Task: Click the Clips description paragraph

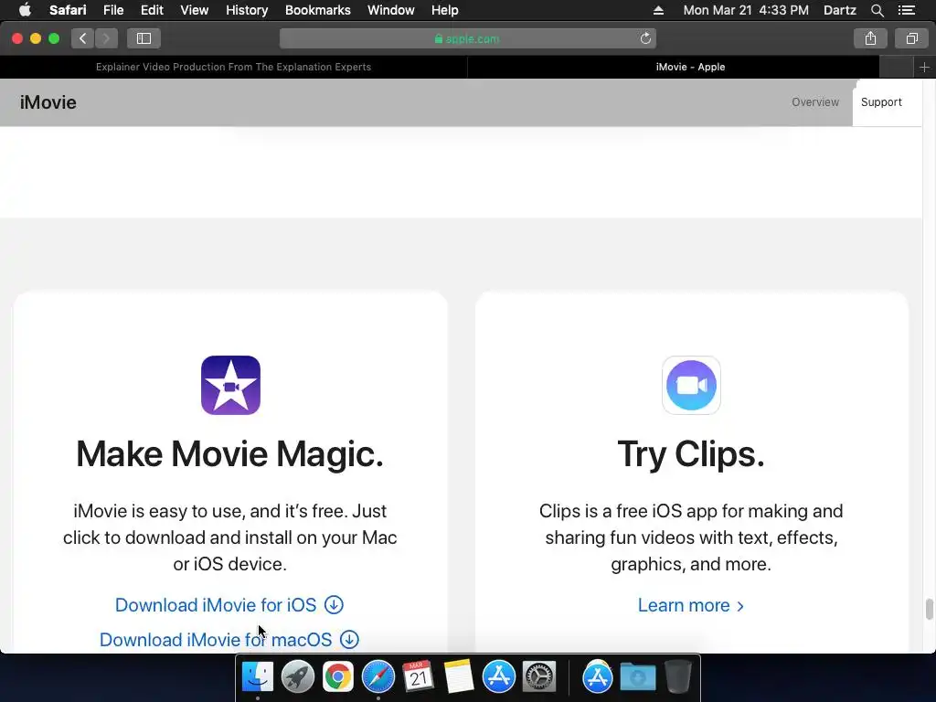Action: [x=691, y=537]
